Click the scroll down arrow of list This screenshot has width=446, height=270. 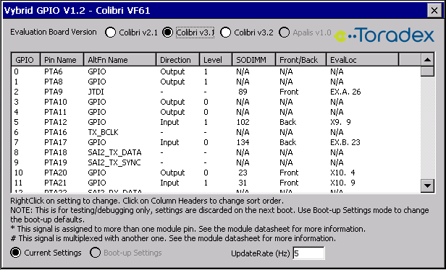427,186
